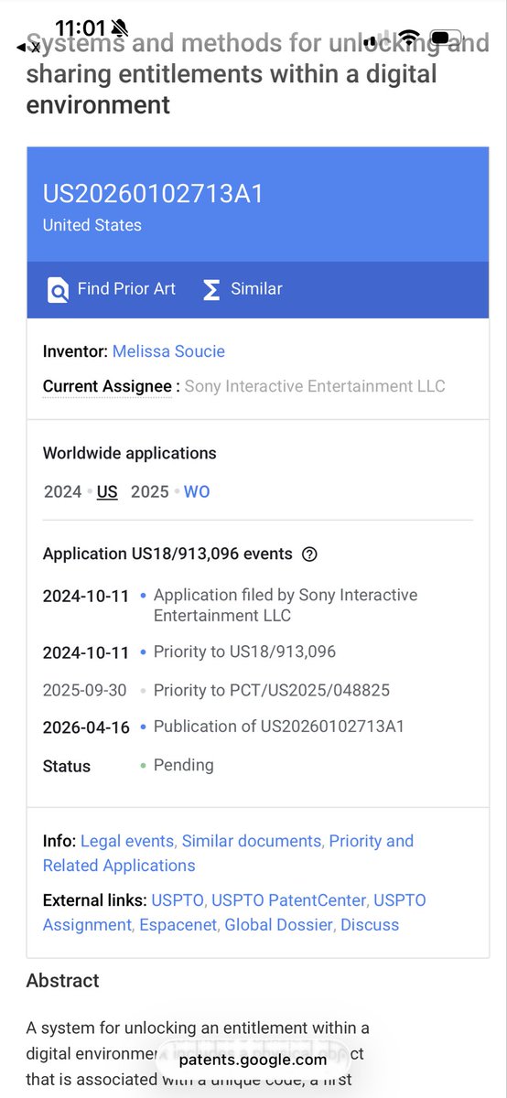Open the events help question mark icon
The height and width of the screenshot is (1098, 507).
(309, 554)
